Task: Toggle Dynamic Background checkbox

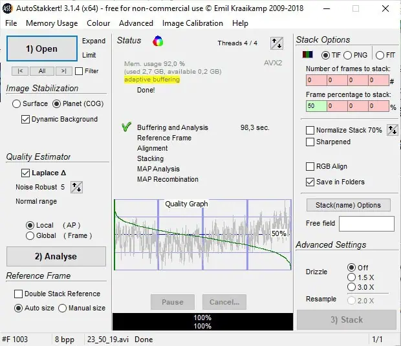Action: pos(25,119)
